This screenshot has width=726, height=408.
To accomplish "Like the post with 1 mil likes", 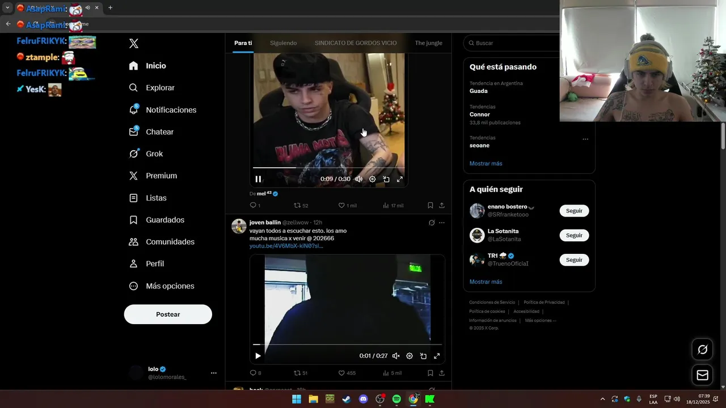I will tap(347, 206).
